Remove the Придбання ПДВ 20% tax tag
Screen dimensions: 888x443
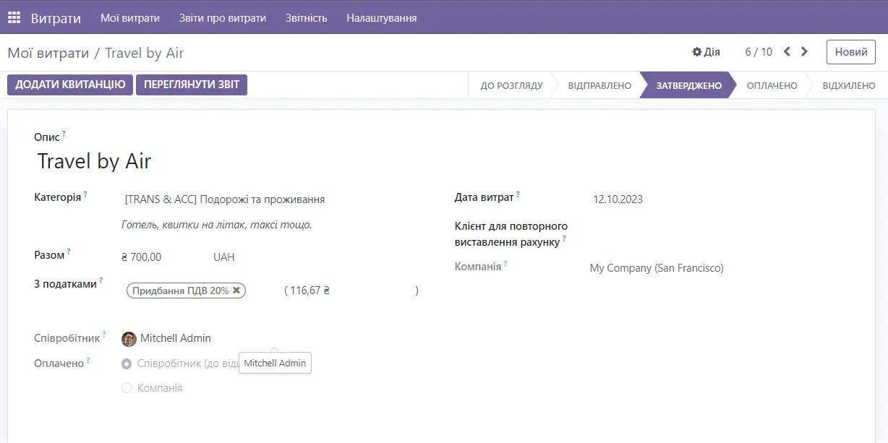[236, 291]
